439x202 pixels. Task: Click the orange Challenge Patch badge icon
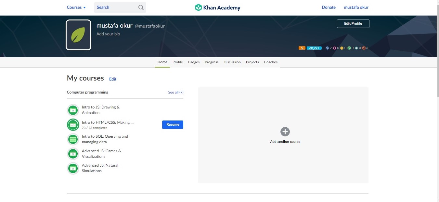pyautogui.click(x=364, y=48)
